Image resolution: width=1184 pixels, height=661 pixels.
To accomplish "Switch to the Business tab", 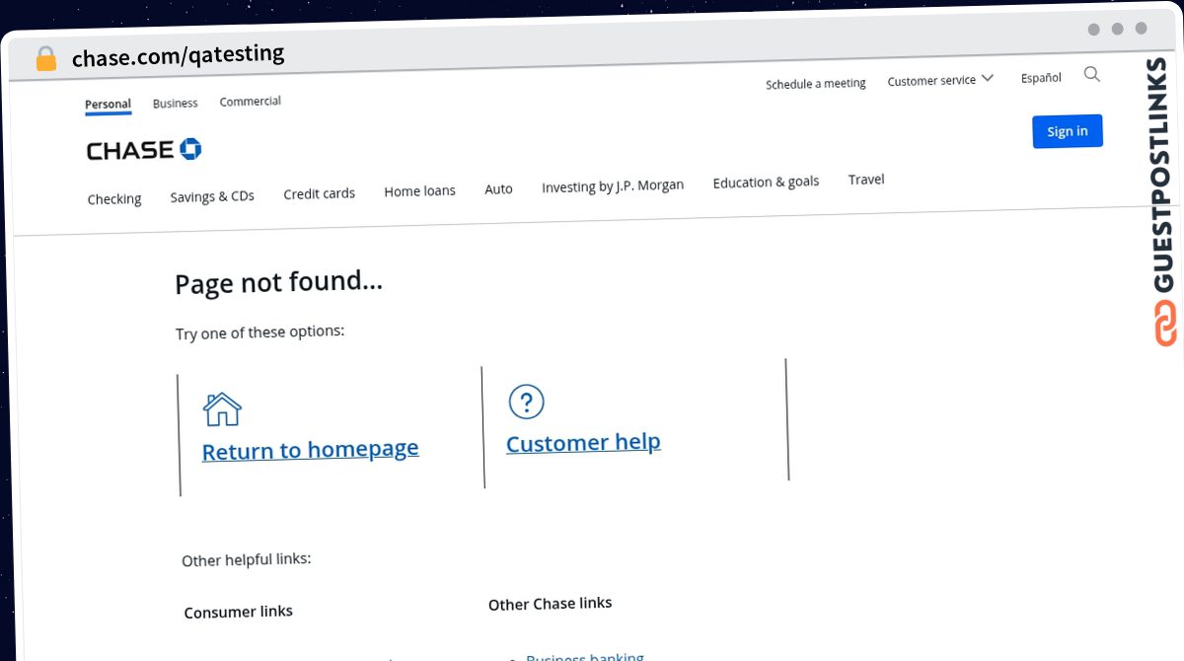I will [x=175, y=103].
